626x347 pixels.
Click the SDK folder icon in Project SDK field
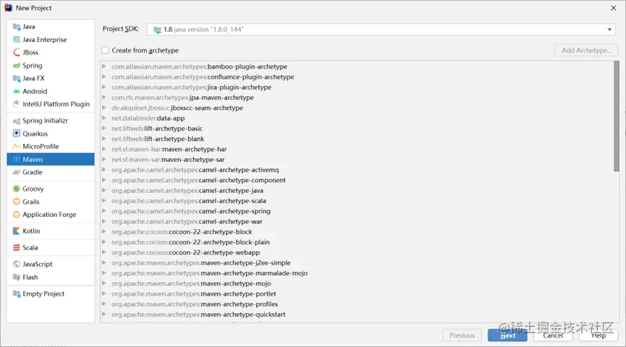(x=157, y=30)
